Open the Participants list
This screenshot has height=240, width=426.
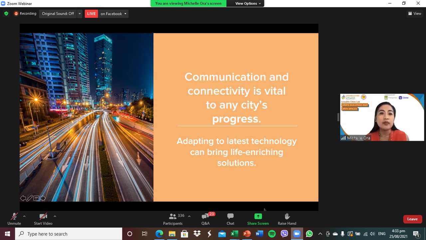point(173,219)
